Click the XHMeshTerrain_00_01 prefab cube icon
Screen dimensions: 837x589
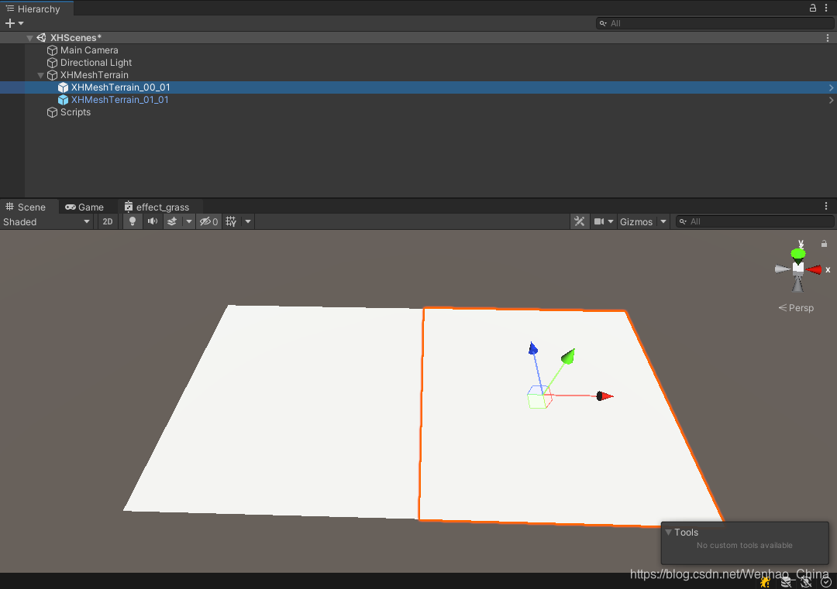click(63, 87)
